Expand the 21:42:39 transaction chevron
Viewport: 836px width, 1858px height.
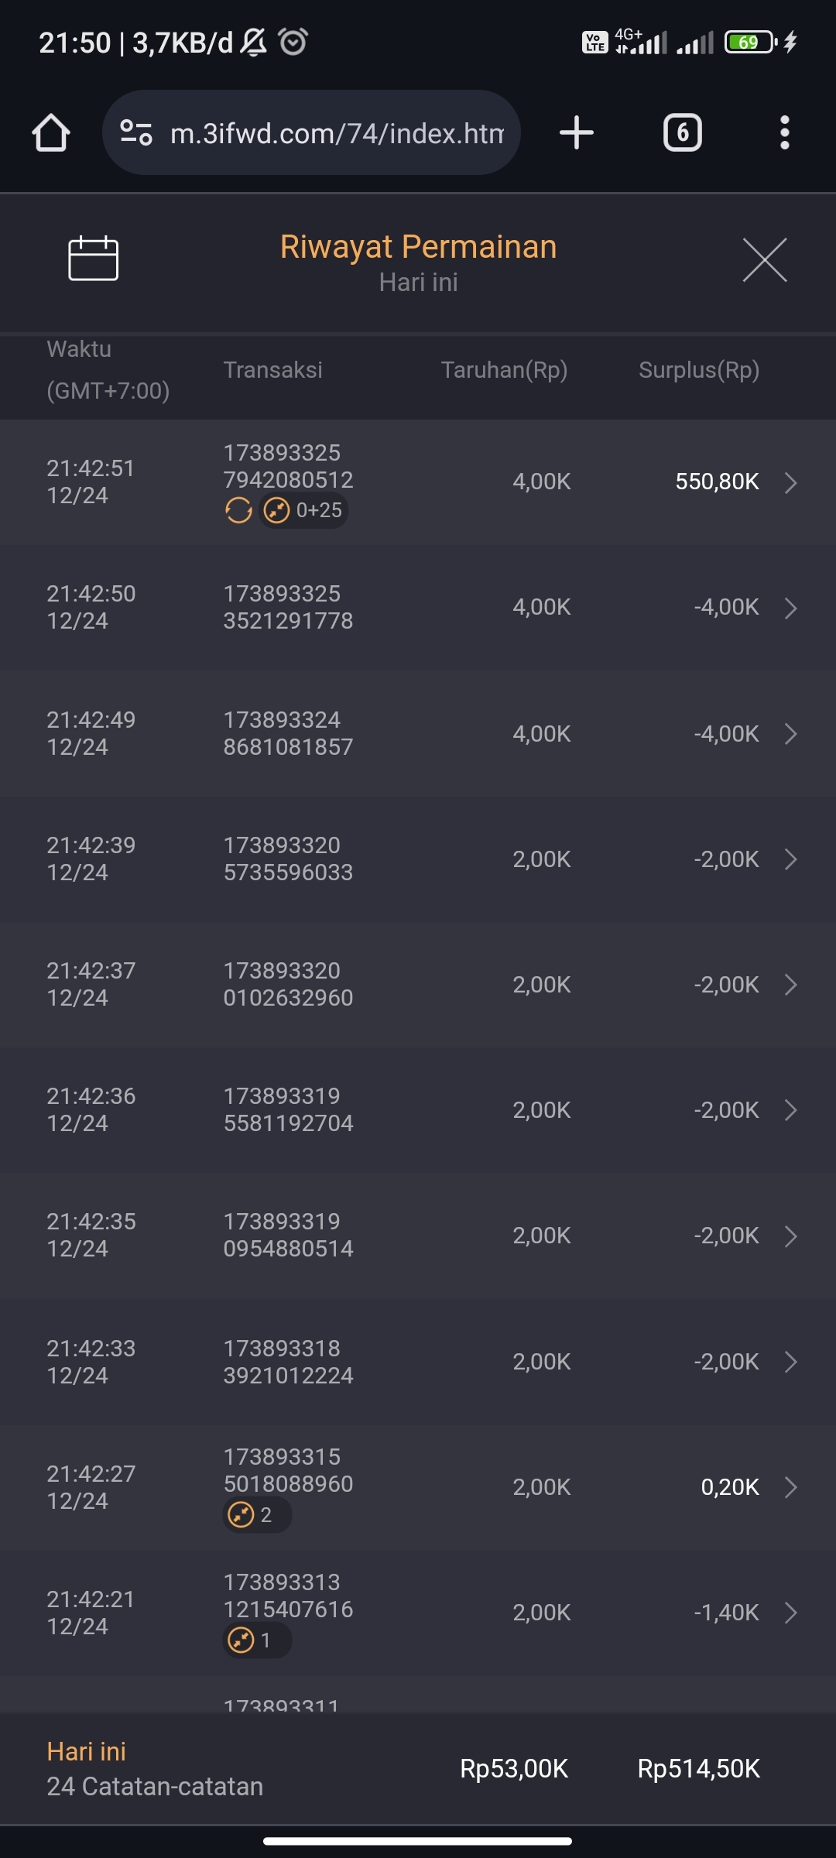[790, 859]
